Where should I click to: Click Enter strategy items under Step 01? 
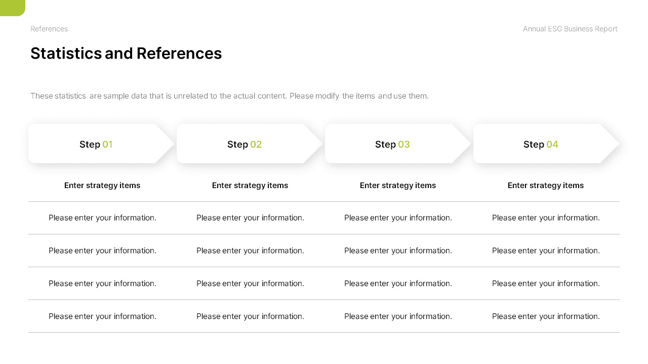tap(102, 186)
